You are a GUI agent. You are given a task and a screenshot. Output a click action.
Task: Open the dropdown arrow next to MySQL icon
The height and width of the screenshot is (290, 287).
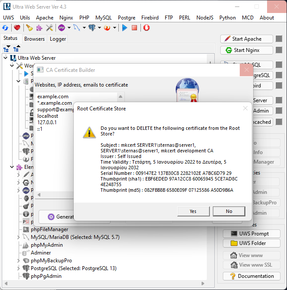click(84, 28)
